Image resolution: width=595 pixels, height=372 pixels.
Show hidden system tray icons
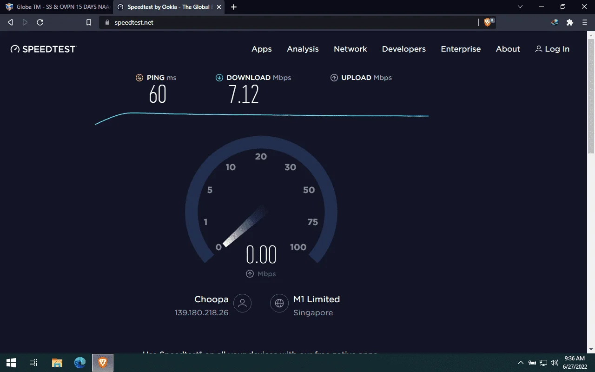(521, 363)
